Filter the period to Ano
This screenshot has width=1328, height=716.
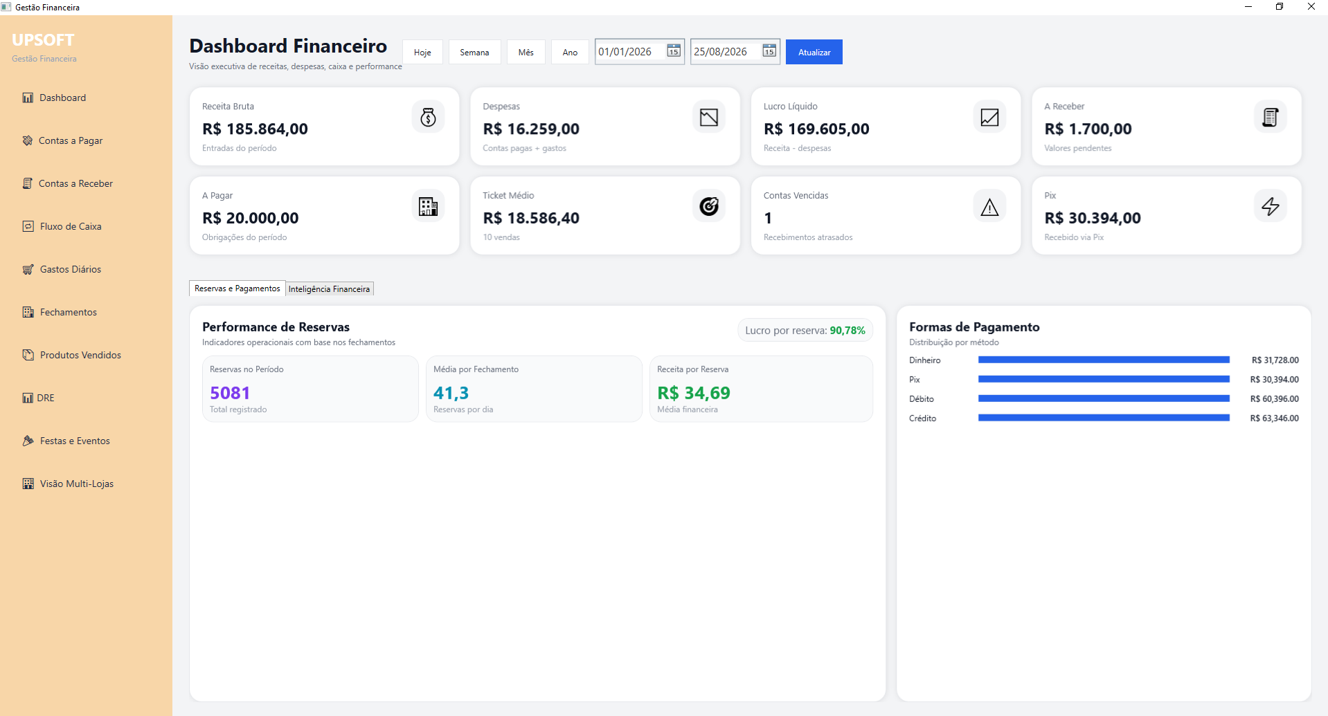pos(570,52)
